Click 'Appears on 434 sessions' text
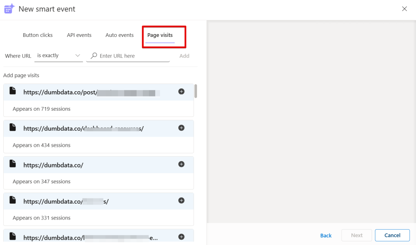The height and width of the screenshot is (245, 416). (x=42, y=145)
